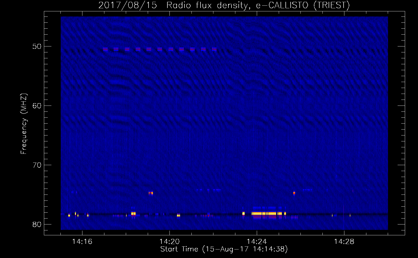418x258 pixels.
Task: Click the 70 frequency tick label
Action: coord(37,165)
